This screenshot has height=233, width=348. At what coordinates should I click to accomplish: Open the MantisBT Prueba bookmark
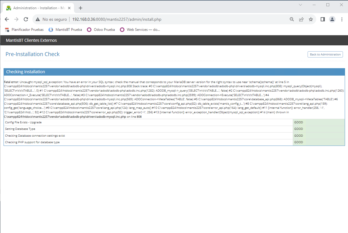[65, 30]
